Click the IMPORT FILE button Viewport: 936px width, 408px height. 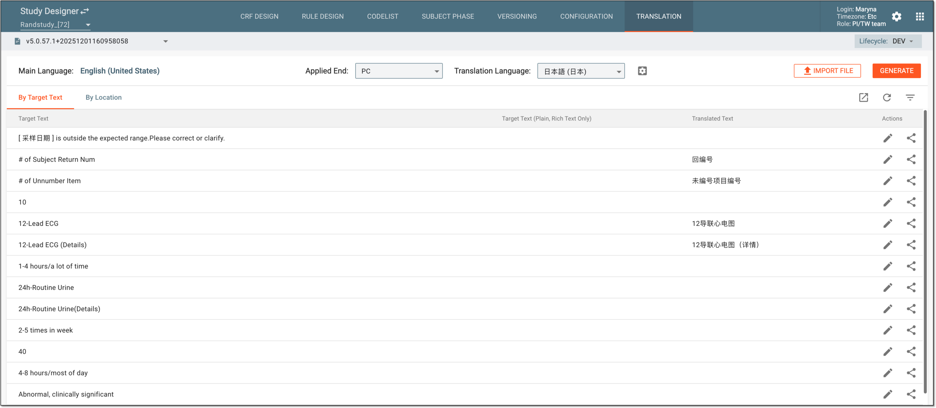(x=827, y=71)
